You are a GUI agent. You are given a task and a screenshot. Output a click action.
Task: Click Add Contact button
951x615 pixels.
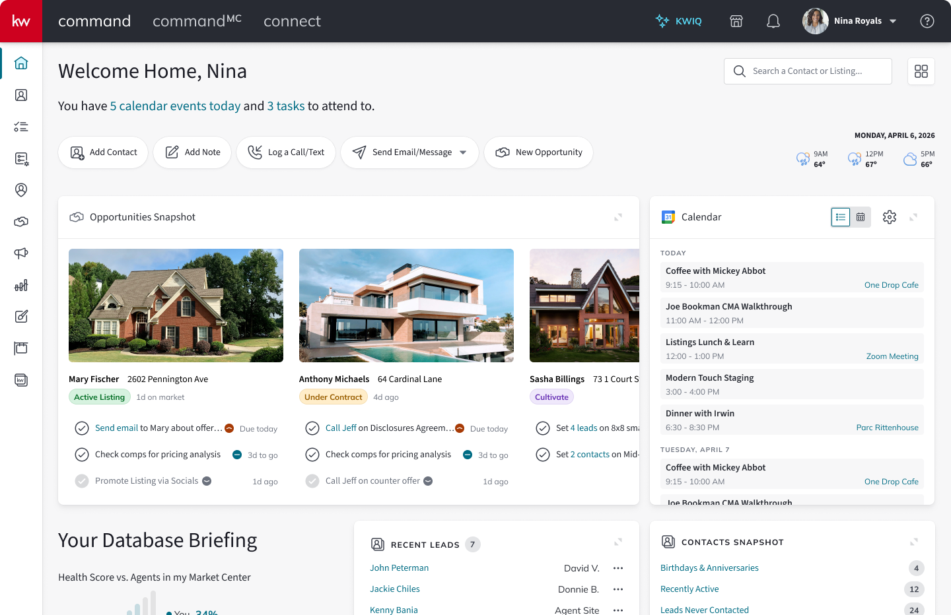point(103,152)
